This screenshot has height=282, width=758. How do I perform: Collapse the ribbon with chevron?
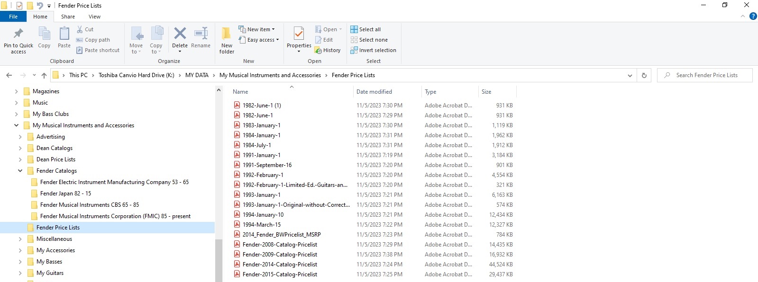tap(743, 16)
